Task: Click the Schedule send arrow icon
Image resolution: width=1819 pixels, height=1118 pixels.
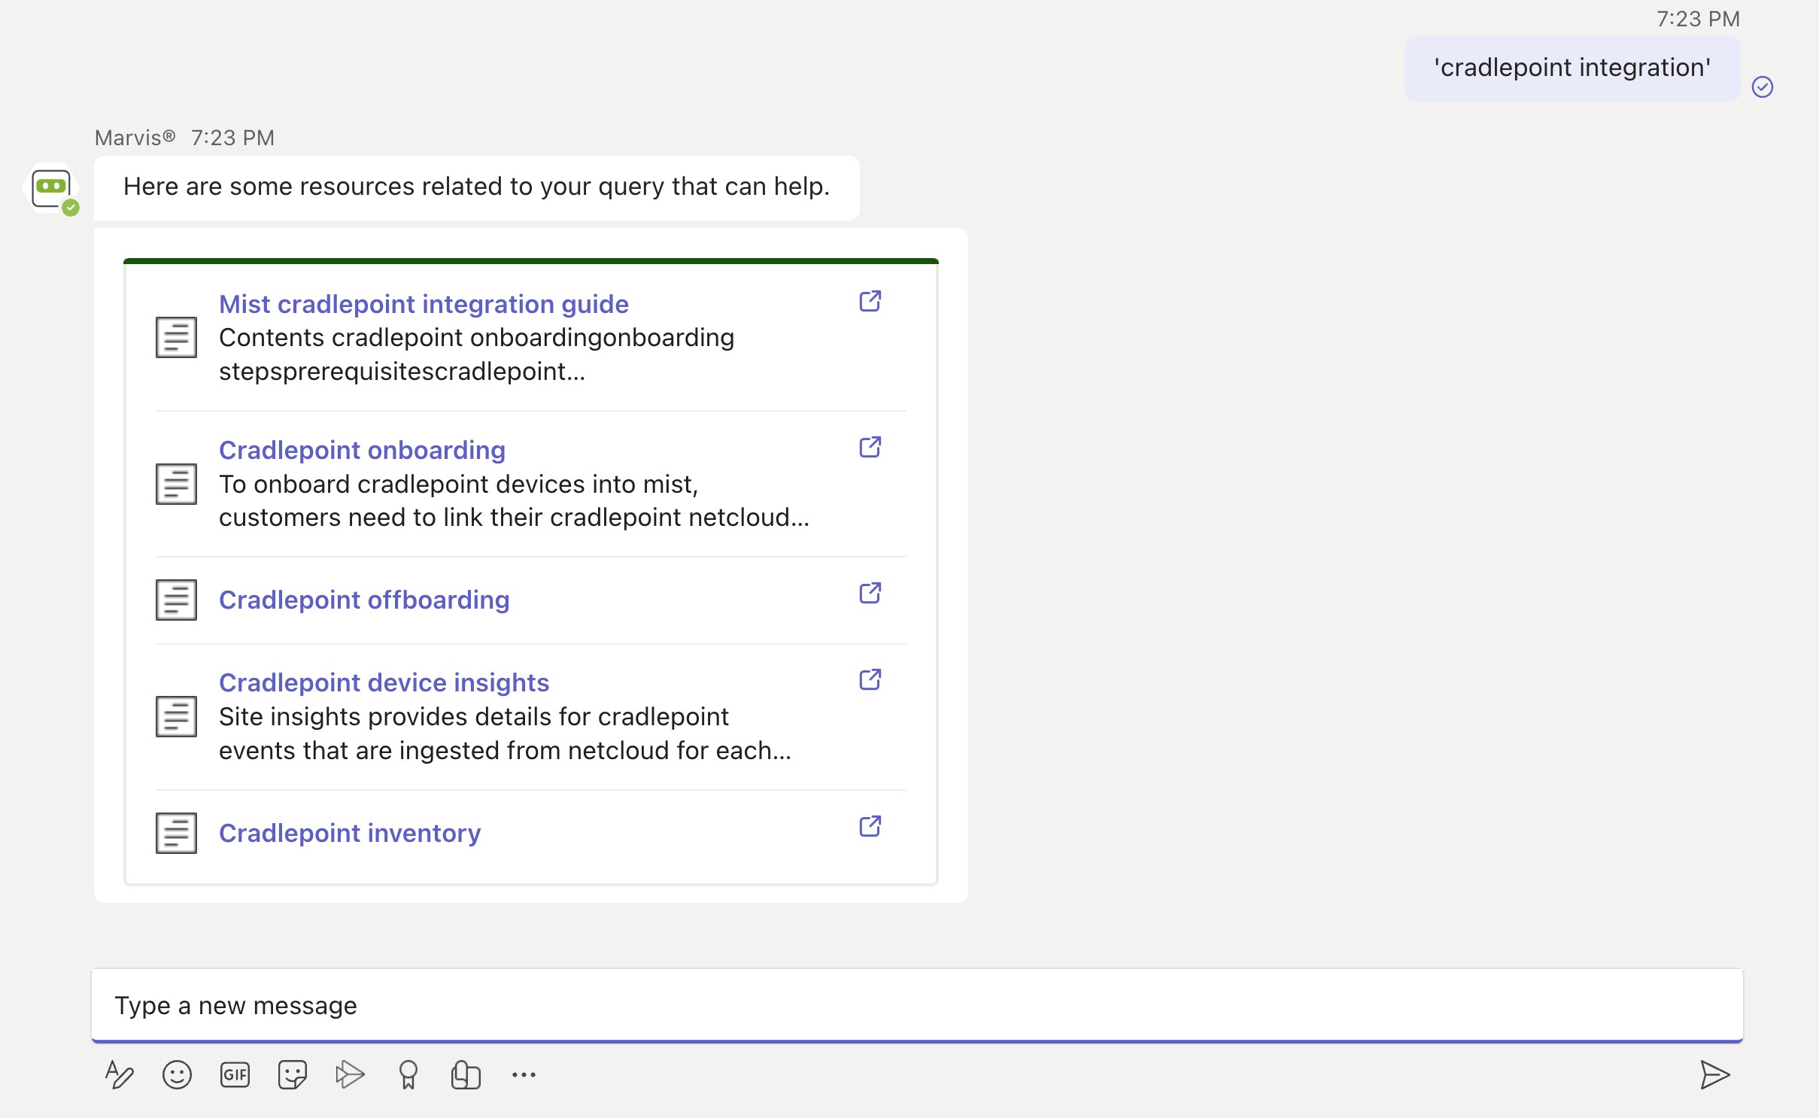Action: pos(350,1074)
